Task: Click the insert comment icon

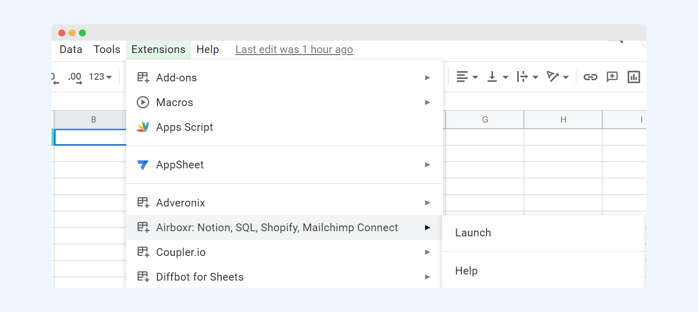Action: [x=612, y=77]
